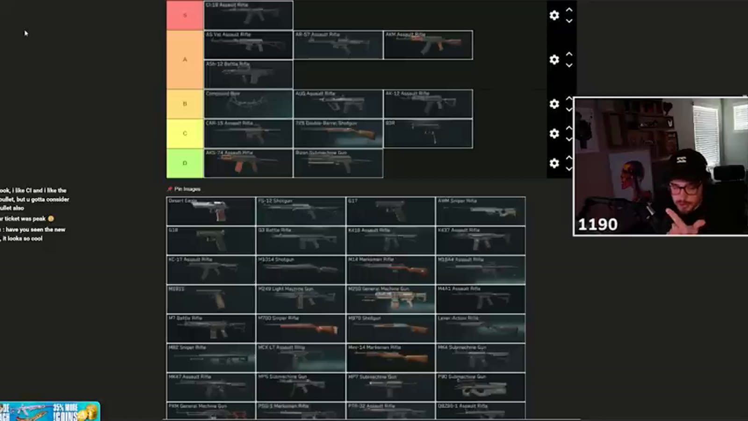The image size is (748, 421).
Task: Click the M700 Sniper Rifle image
Action: pos(301,329)
